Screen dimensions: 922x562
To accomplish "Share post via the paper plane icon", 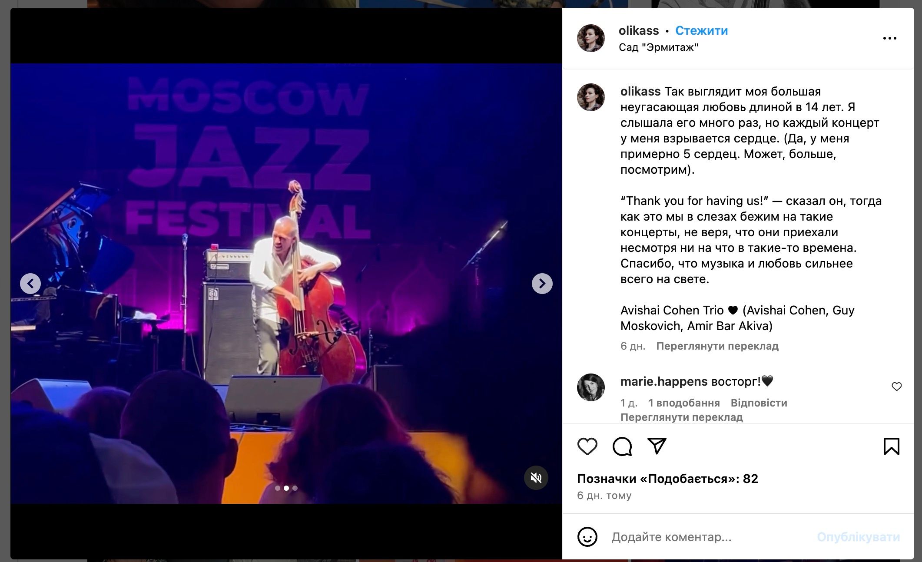I will click(x=657, y=446).
